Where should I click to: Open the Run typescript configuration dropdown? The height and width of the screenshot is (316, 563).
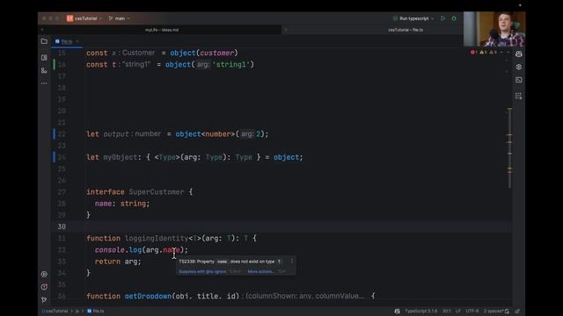pyautogui.click(x=413, y=18)
